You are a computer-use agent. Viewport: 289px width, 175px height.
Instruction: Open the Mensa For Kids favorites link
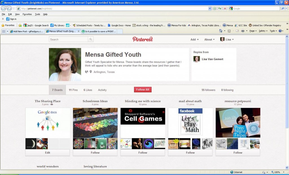point(177,25)
